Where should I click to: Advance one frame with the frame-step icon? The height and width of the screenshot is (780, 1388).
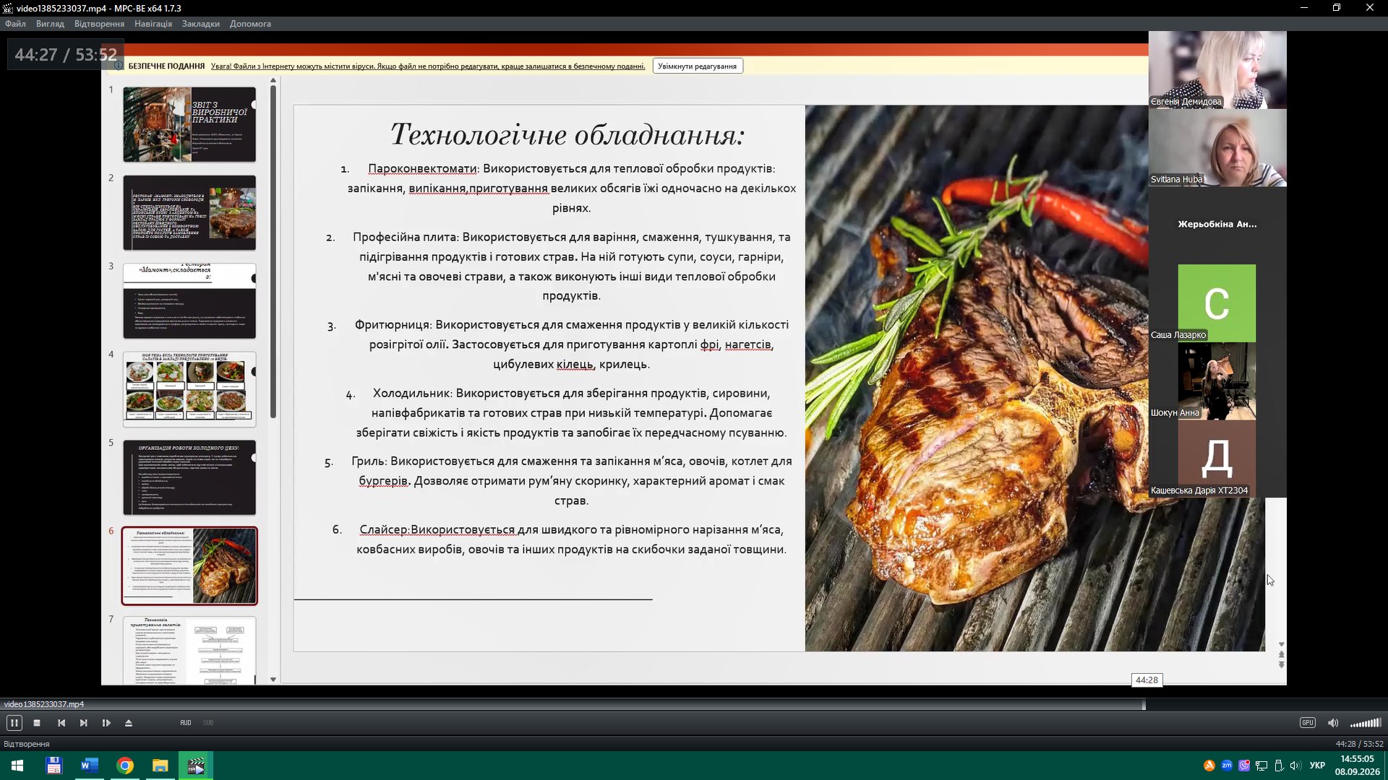click(106, 723)
